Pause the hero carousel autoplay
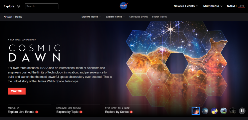This screenshot has width=248, height=120. 242,111
